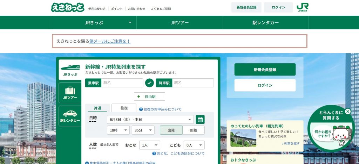Expand the おとな passenger count dropdown
Image resolution: width=359 pixels, height=164 pixels.
coord(149,145)
